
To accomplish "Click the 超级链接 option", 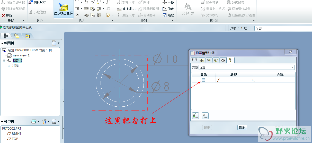I will [x=235, y=2].
